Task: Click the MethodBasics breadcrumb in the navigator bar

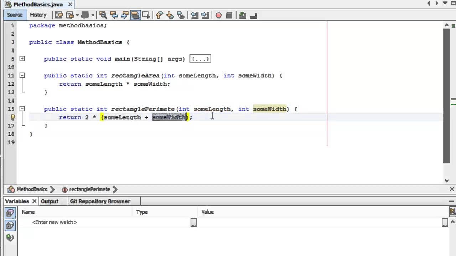Action: (32, 190)
